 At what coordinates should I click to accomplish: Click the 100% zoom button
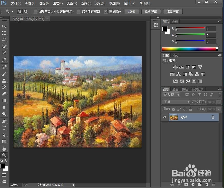[x=132, y=12]
